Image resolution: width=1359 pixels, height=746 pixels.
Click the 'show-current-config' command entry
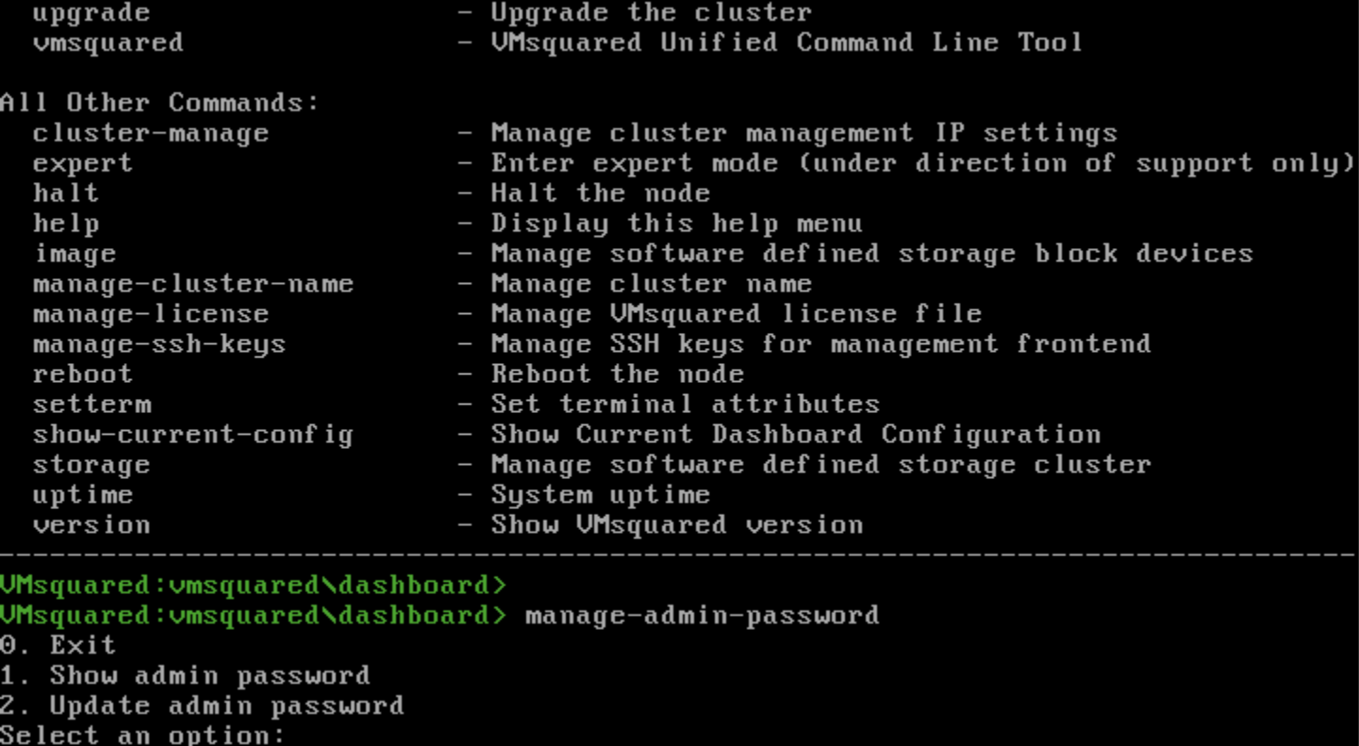193,435
